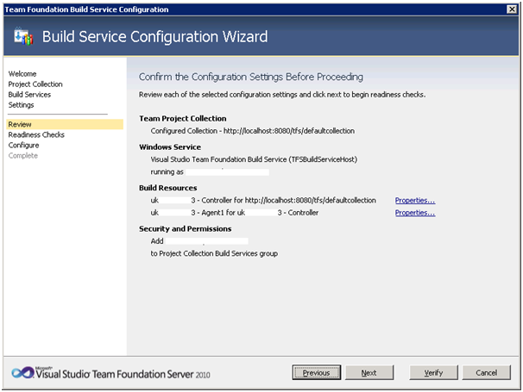The height and width of the screenshot is (392, 523).
Task: Click the Team Project Collection heading
Action: click(x=183, y=119)
